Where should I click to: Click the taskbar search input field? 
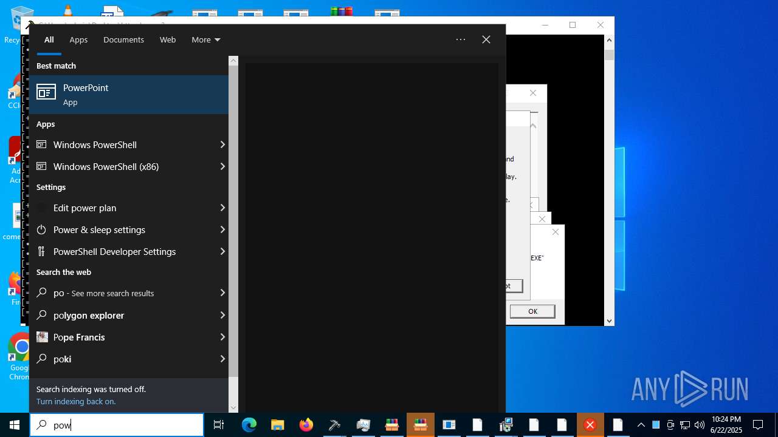click(x=117, y=425)
